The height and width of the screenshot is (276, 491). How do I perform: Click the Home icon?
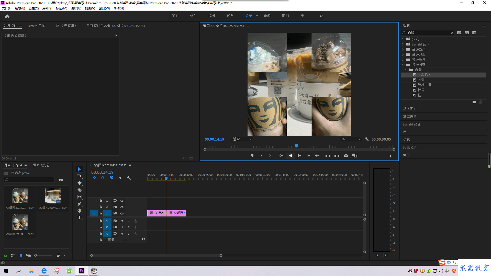pos(7,16)
